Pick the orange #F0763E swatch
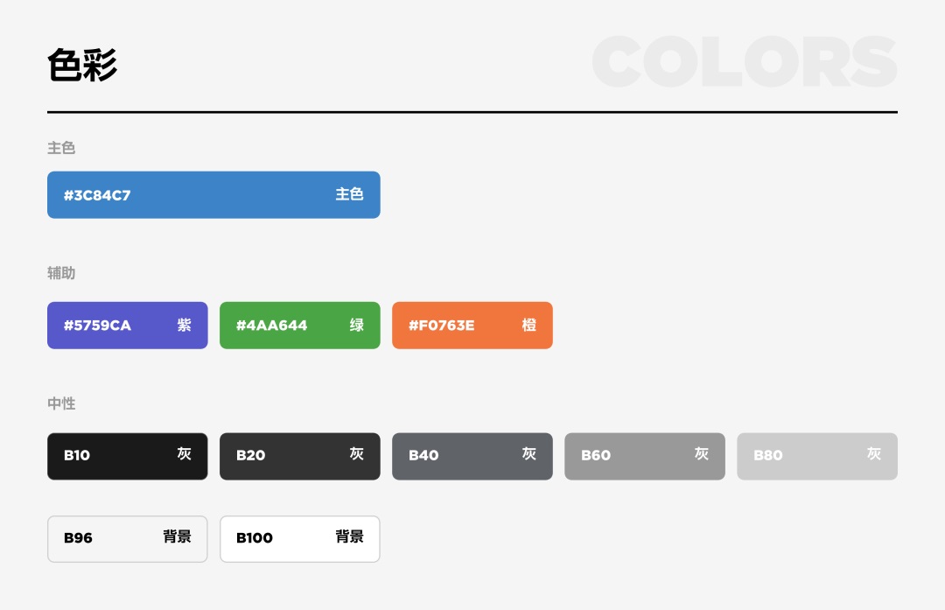945x610 pixels. [x=472, y=326]
